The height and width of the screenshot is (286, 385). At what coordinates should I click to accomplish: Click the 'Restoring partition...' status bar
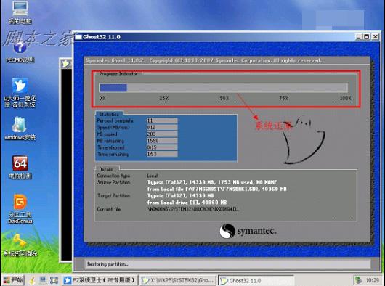227,264
